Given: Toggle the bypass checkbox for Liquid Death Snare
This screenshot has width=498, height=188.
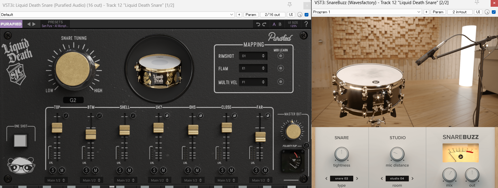Looking at the screenshot, I should [x=307, y=15].
